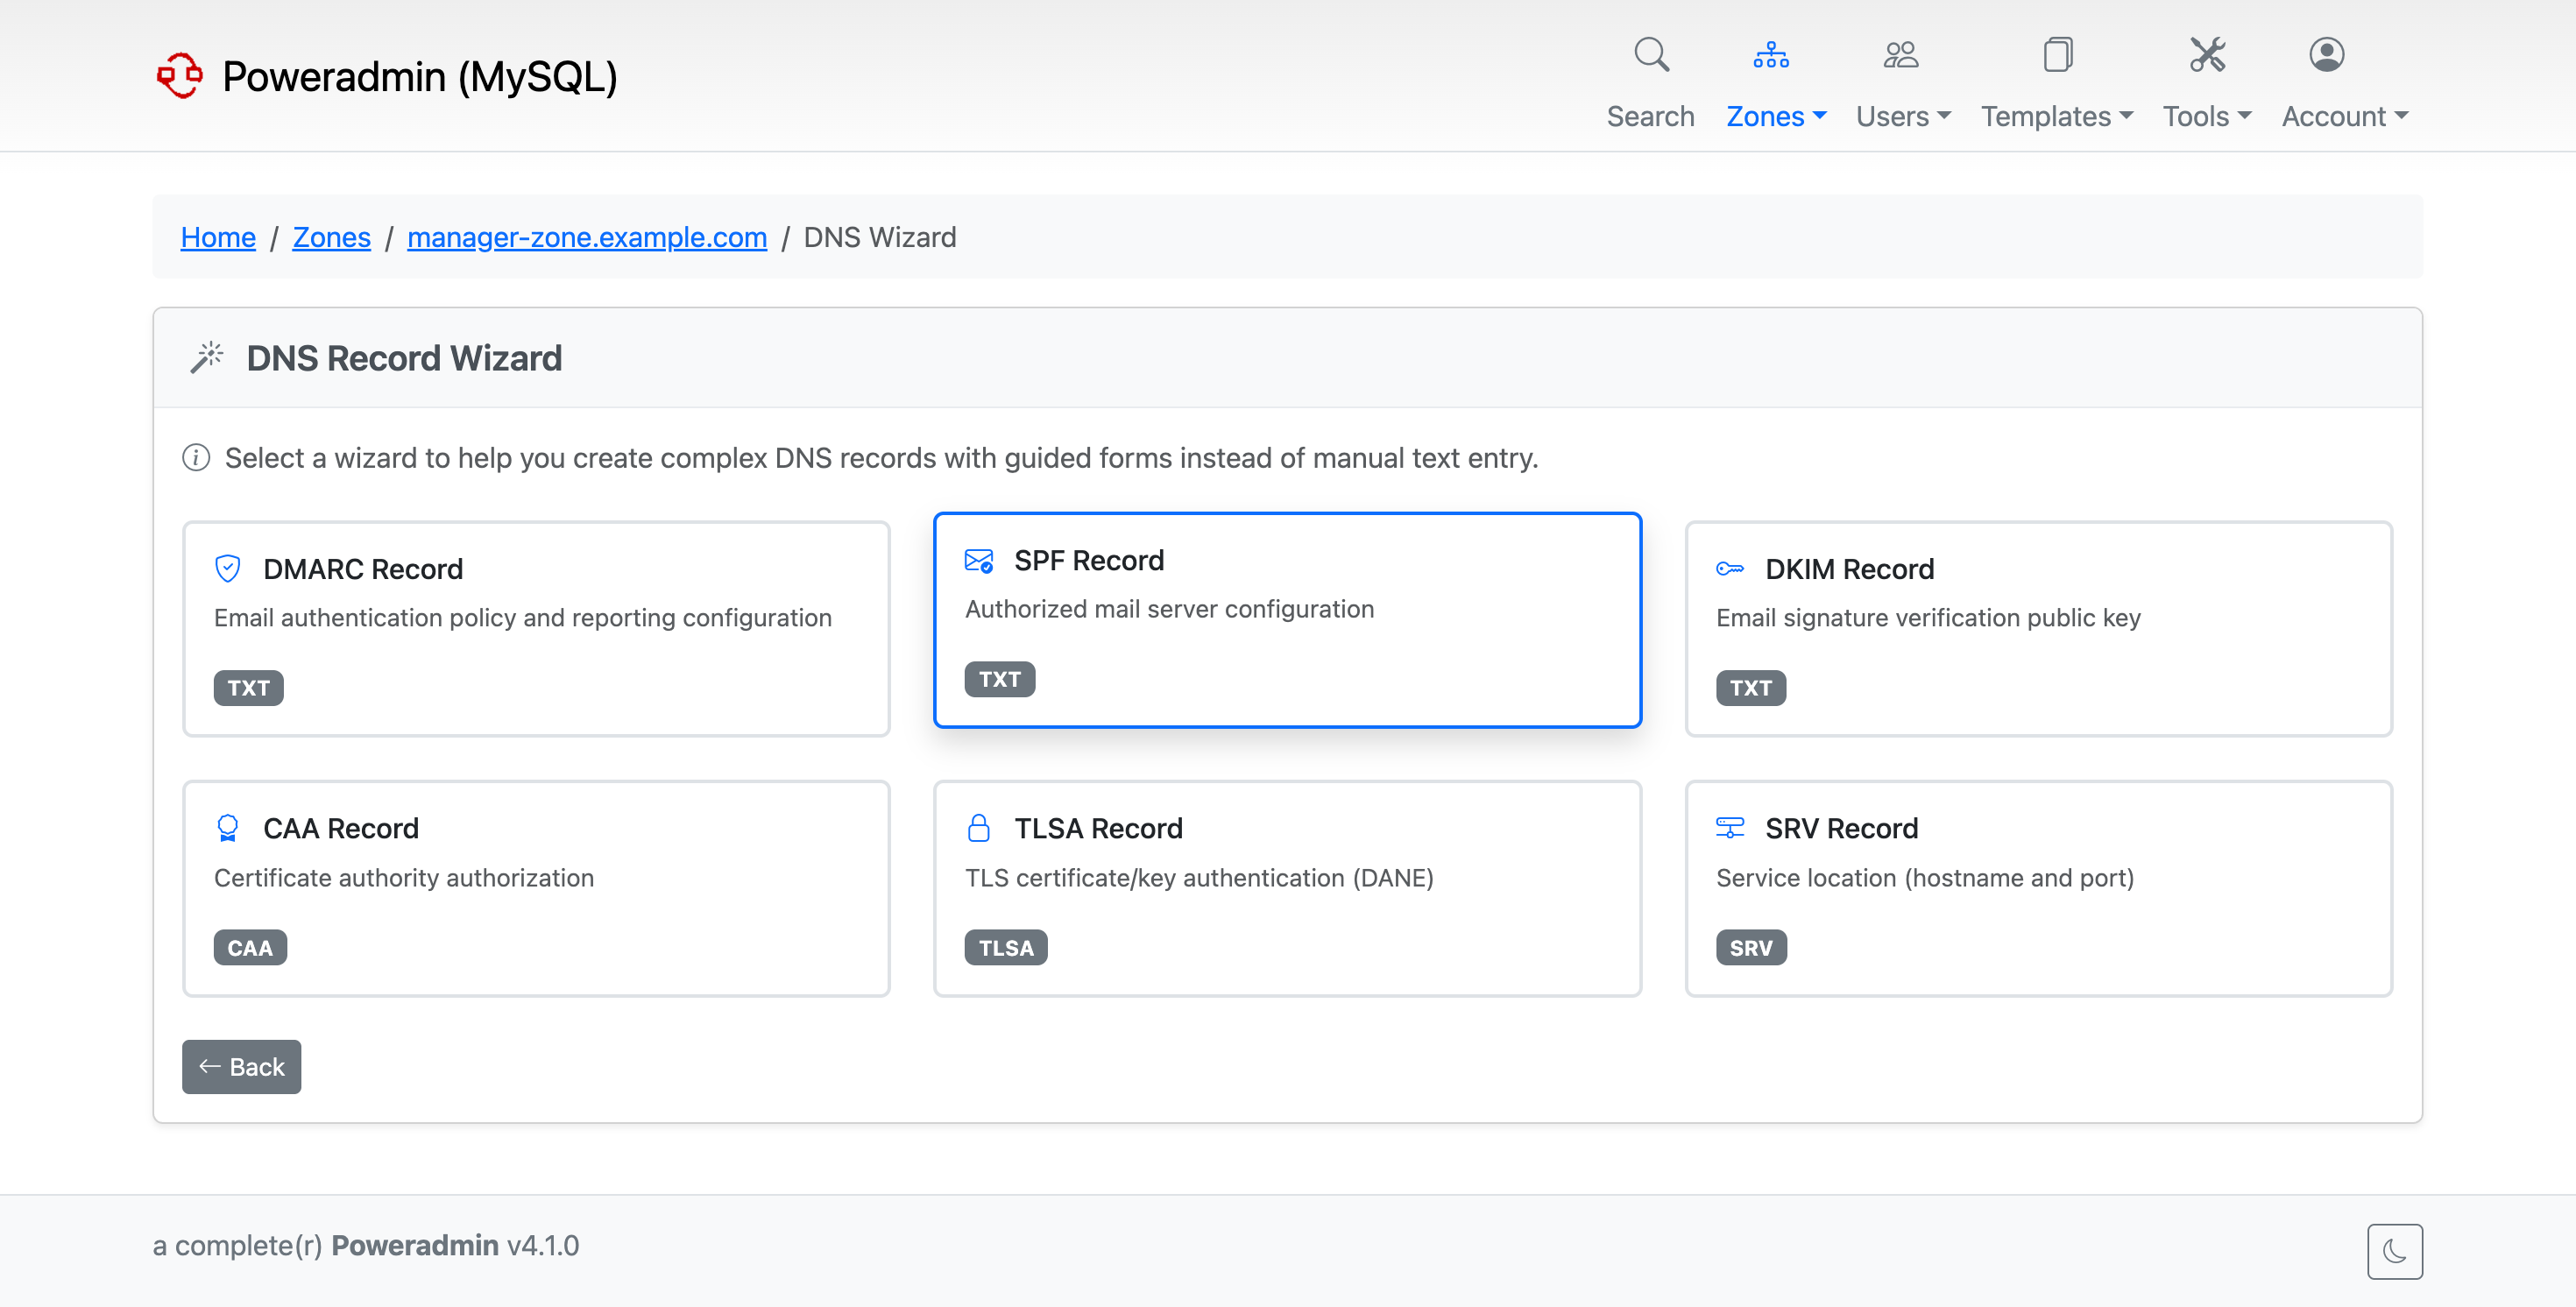Open the Templates menu
This screenshot has width=2576, height=1307.
[x=2057, y=116]
